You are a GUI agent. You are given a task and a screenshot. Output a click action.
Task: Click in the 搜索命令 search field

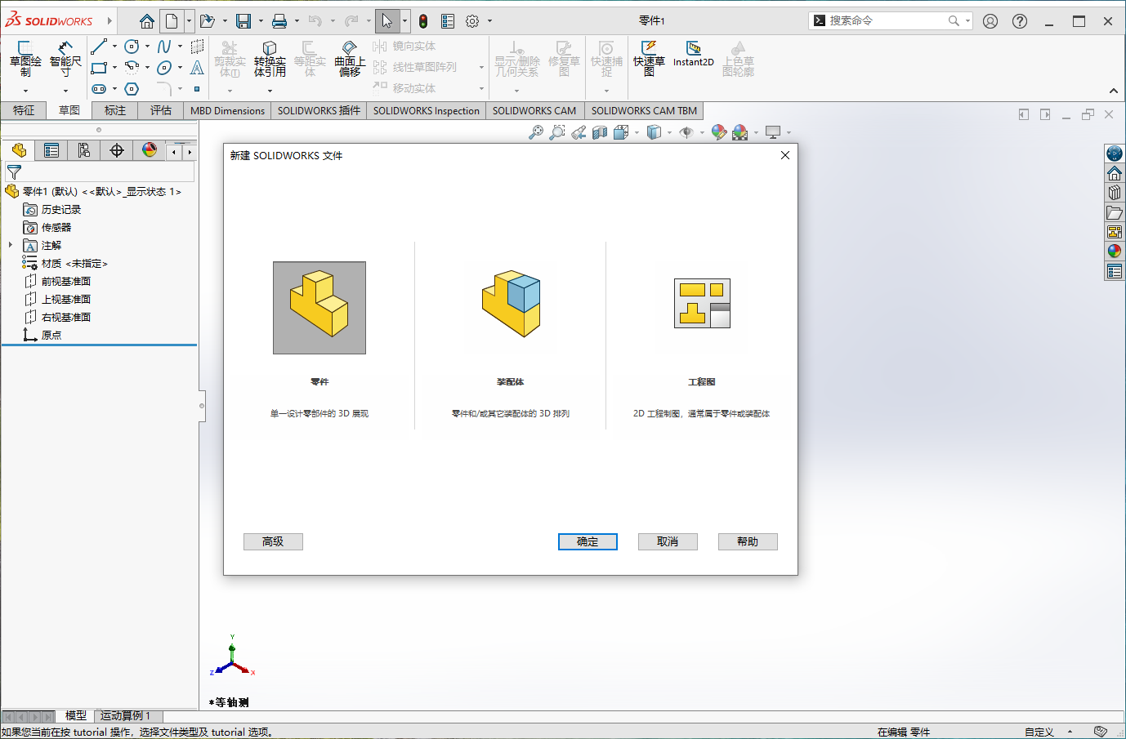click(887, 20)
